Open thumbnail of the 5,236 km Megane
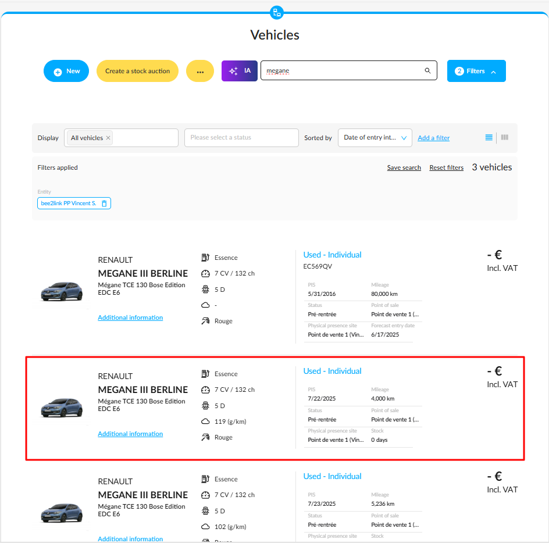 [x=62, y=513]
